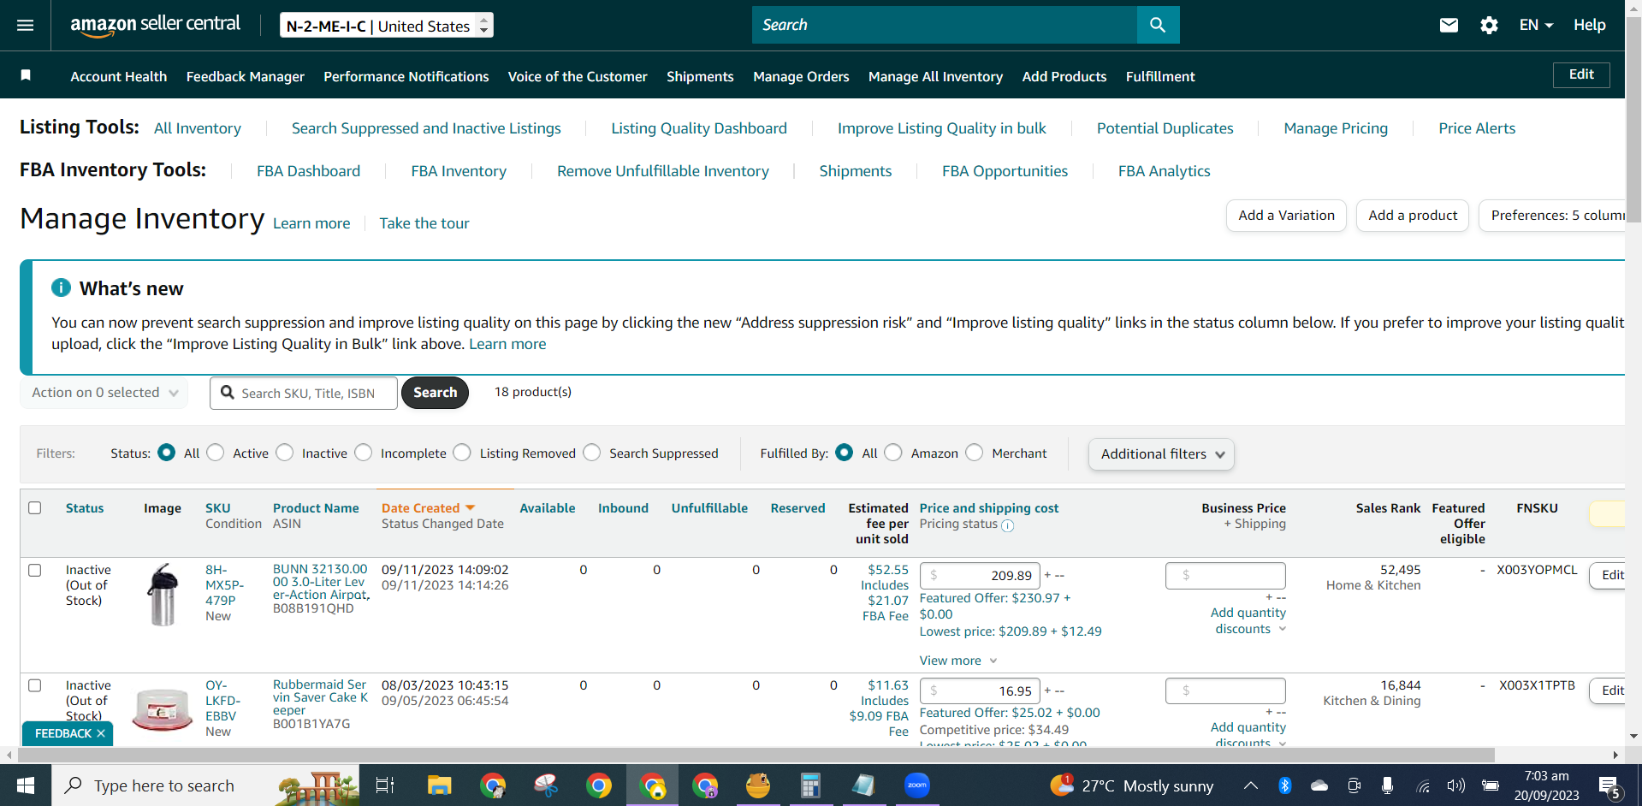Sort by the Date Created column

(428, 507)
